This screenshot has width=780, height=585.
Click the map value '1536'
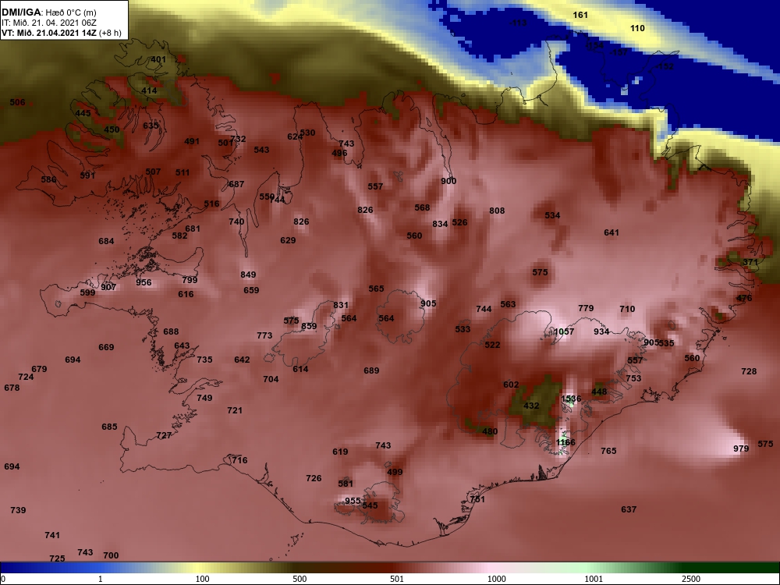pyautogui.click(x=571, y=399)
